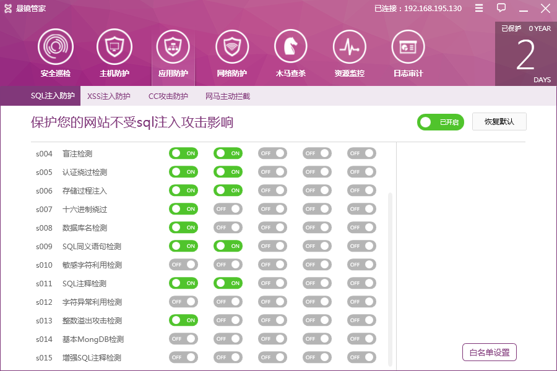Open the message bubble icon near the IP address
The image size is (557, 371).
tap(501, 8)
